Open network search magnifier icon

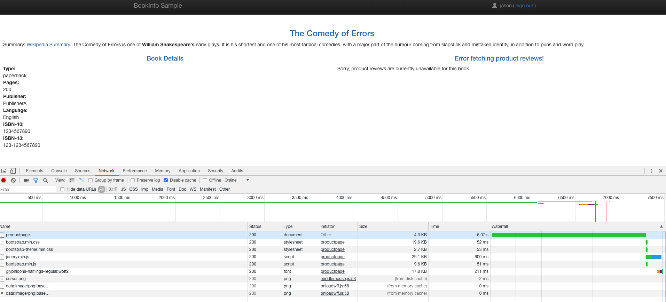45,180
